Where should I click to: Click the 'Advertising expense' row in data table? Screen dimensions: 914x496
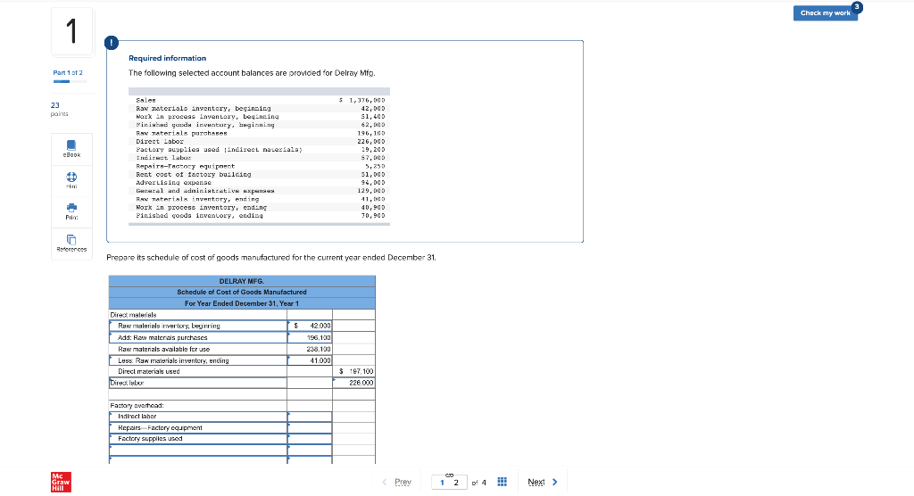tap(260, 182)
